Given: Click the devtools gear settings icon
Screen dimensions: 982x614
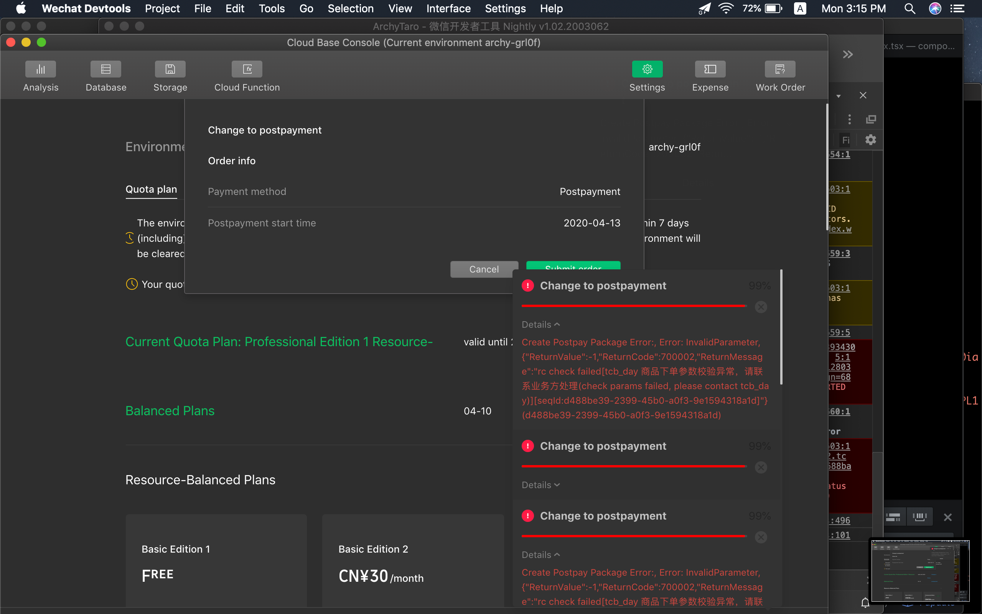Looking at the screenshot, I should pos(870,140).
